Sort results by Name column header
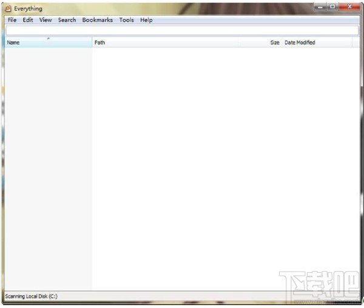 [x=49, y=42]
